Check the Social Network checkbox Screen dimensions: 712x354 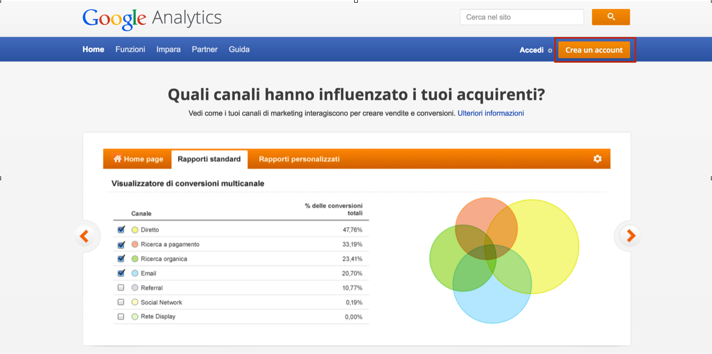[x=121, y=302]
